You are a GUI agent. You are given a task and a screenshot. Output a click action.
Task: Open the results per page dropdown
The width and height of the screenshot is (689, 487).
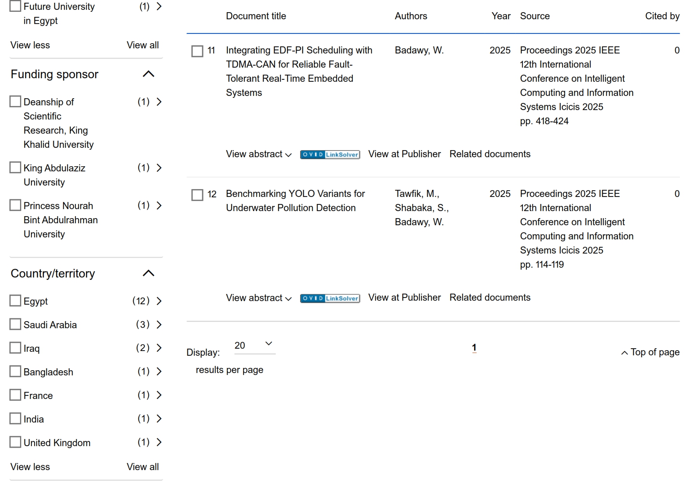[x=254, y=345]
